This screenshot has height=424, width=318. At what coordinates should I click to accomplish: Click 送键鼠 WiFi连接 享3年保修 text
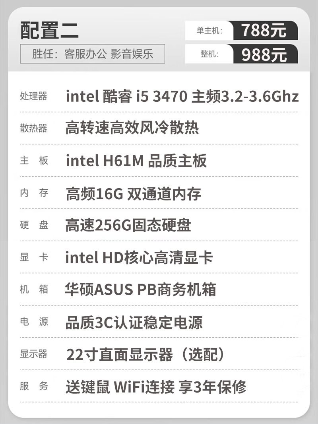156,387
